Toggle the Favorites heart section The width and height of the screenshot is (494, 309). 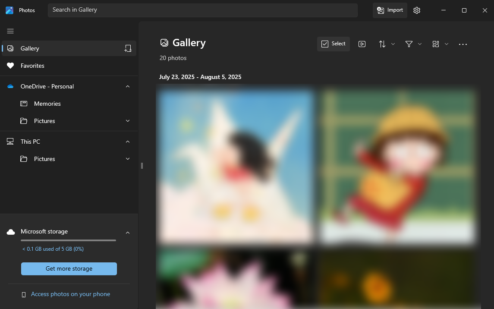pyautogui.click(x=32, y=66)
